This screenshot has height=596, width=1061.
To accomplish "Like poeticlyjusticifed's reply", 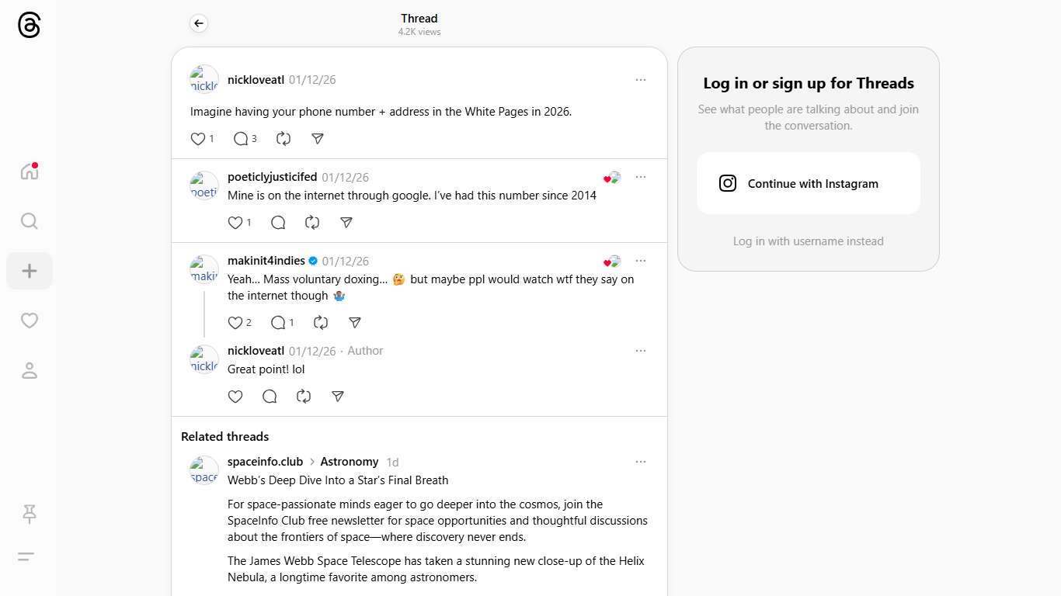I will [x=235, y=223].
